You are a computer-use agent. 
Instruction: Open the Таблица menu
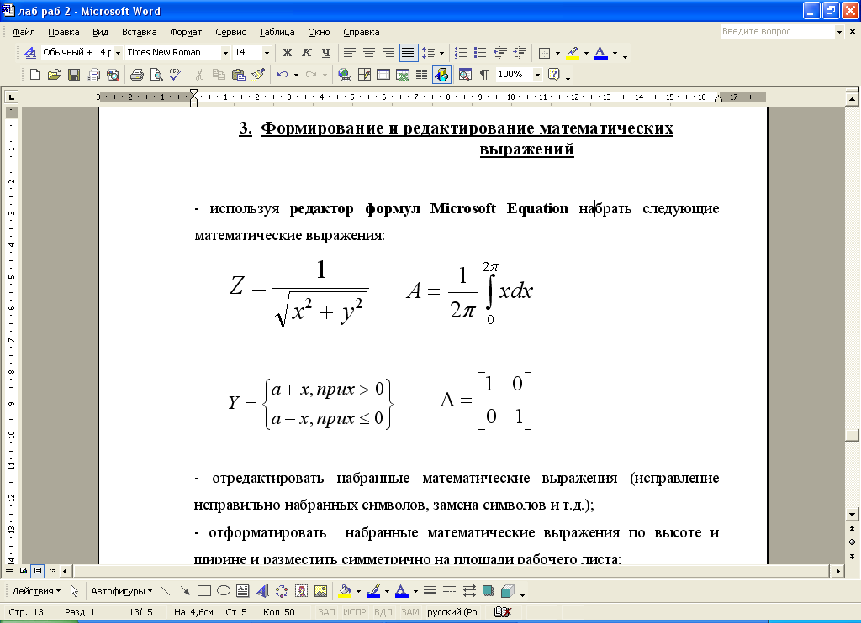click(277, 33)
